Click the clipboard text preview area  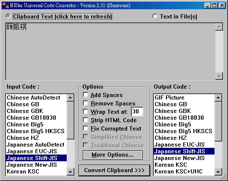click(111, 51)
